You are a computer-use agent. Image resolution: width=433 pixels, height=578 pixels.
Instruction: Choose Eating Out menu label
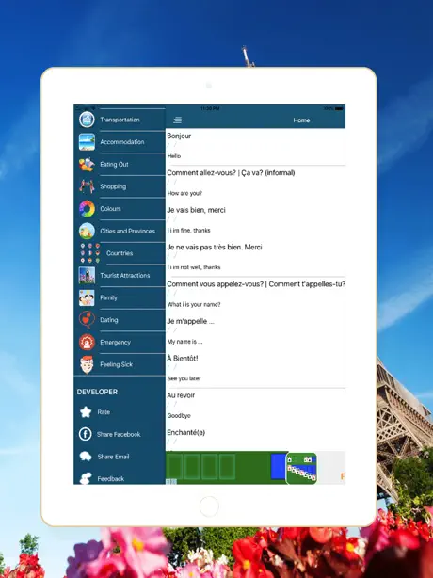click(x=114, y=165)
